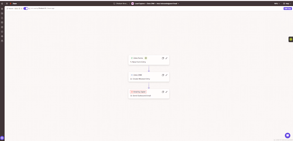Open the chat support bubble
The width and height of the screenshot is (293, 141).
click(x=288, y=135)
